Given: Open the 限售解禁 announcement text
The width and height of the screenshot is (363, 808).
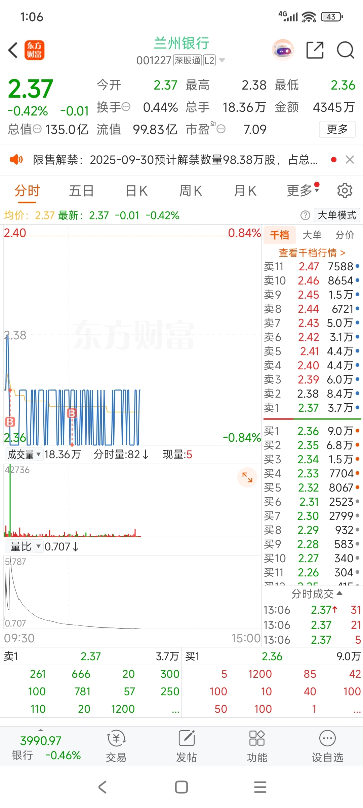Looking at the screenshot, I should [175, 160].
